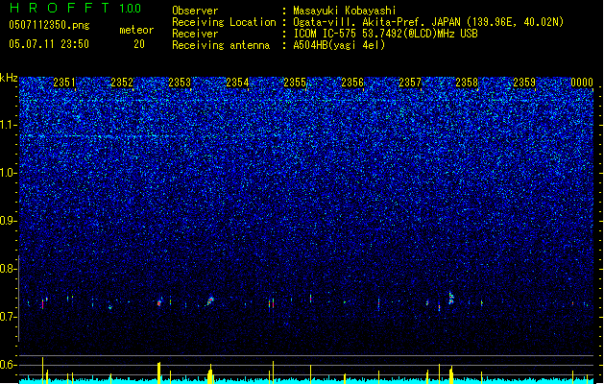The height and width of the screenshot is (384, 604).
Task: Select the observer name Masayuki Kobayashi
Action: pos(345,11)
